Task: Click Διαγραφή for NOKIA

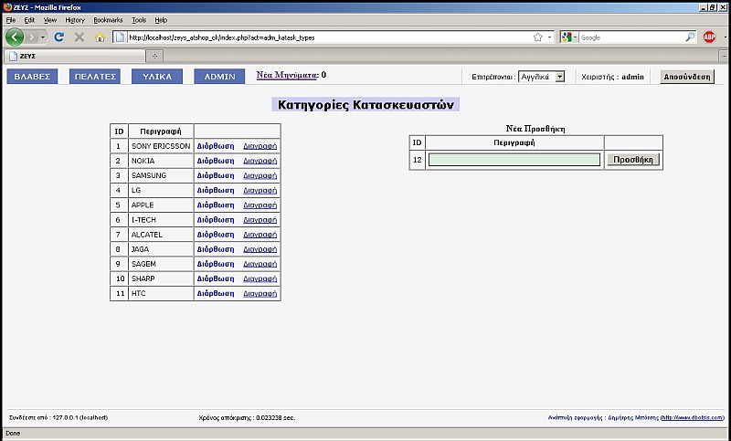Action: pos(260,161)
